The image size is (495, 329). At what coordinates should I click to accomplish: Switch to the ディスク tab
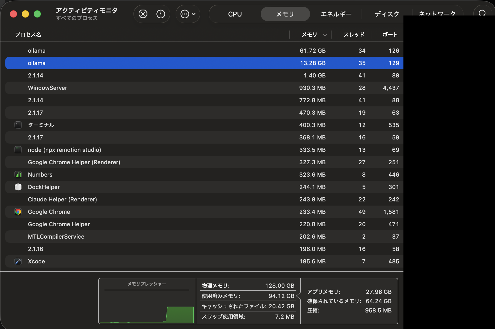click(x=386, y=14)
